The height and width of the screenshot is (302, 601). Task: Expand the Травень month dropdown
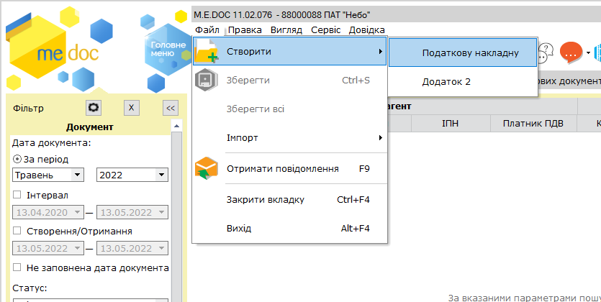click(78, 175)
